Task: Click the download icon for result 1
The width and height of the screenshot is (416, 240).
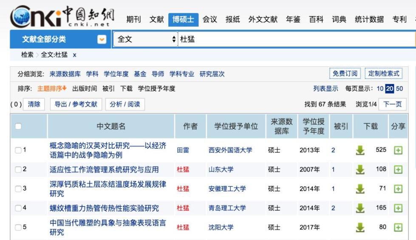Action: click(x=360, y=150)
